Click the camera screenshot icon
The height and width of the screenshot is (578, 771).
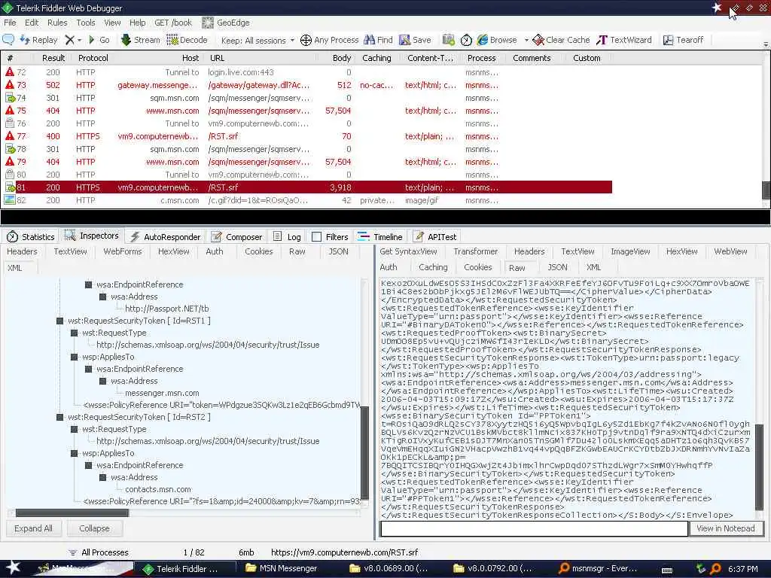pyautogui.click(x=449, y=41)
